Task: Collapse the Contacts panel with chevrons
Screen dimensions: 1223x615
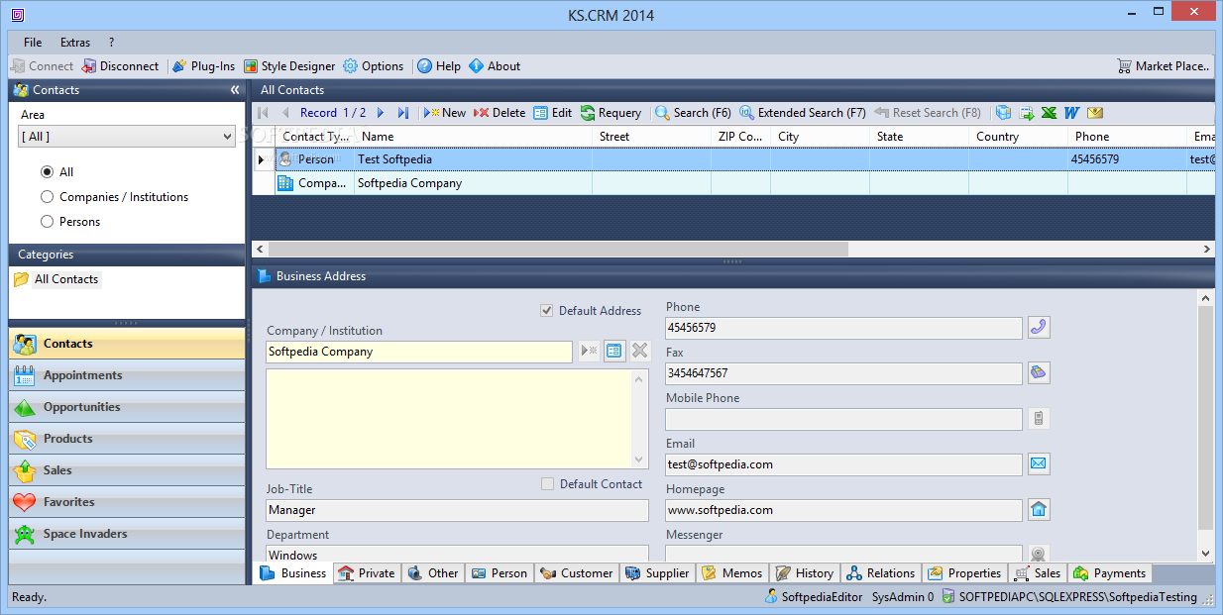Action: (x=235, y=90)
